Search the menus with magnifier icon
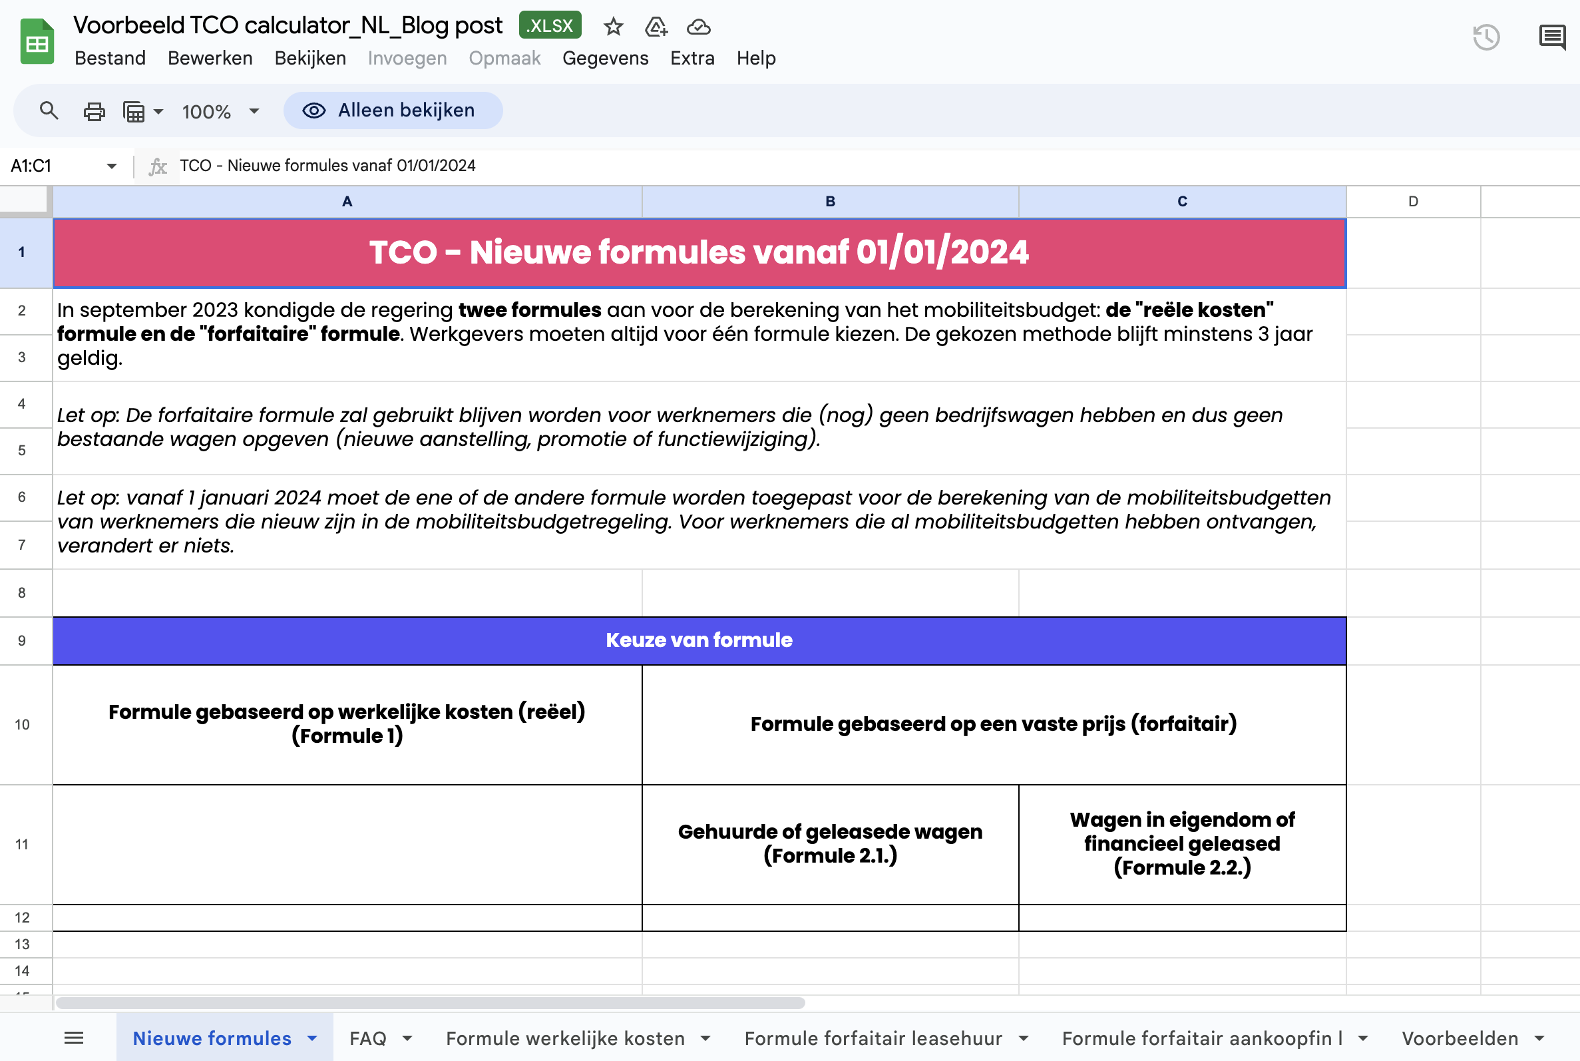 [49, 110]
